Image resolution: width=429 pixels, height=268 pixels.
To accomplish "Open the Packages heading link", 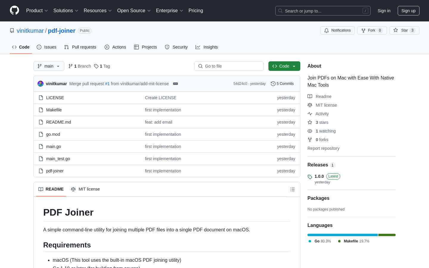I will click(318, 198).
